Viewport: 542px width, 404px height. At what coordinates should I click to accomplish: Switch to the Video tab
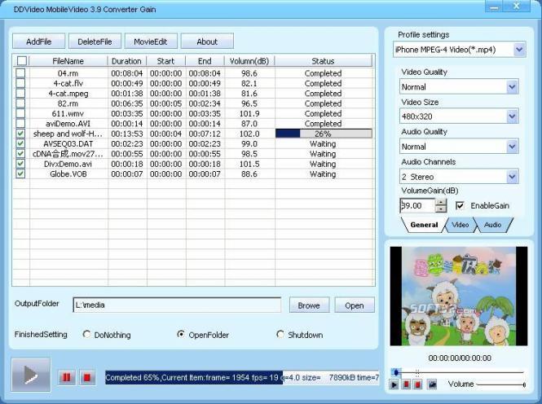[460, 225]
